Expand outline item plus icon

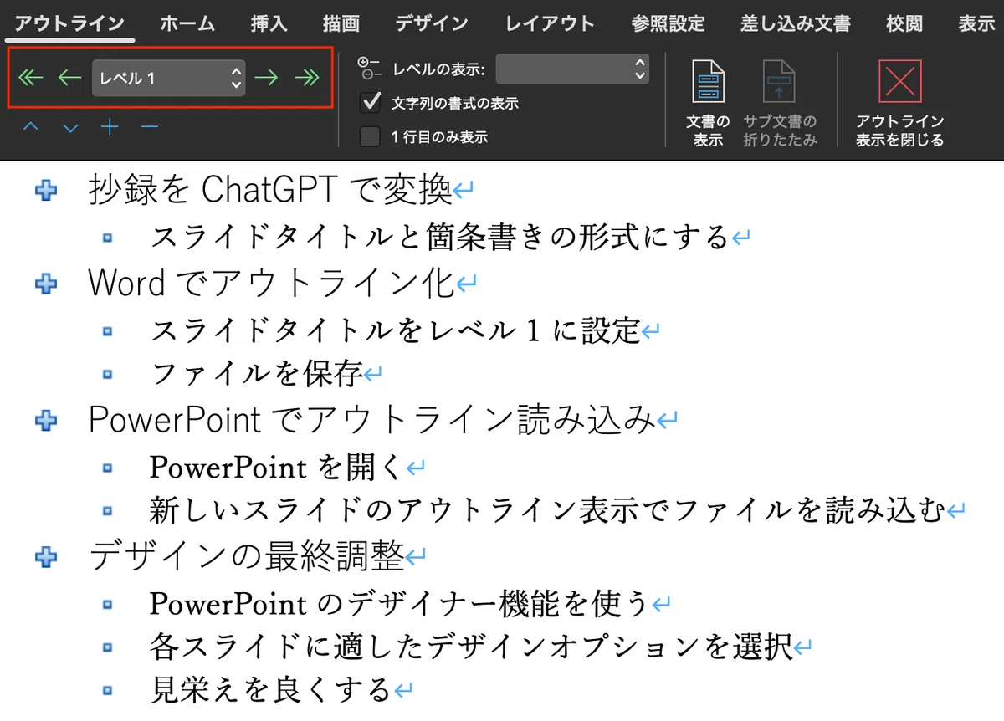[x=110, y=127]
